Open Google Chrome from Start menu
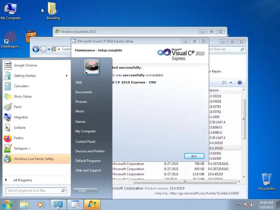The width and height of the screenshot is (280, 210). (37, 65)
